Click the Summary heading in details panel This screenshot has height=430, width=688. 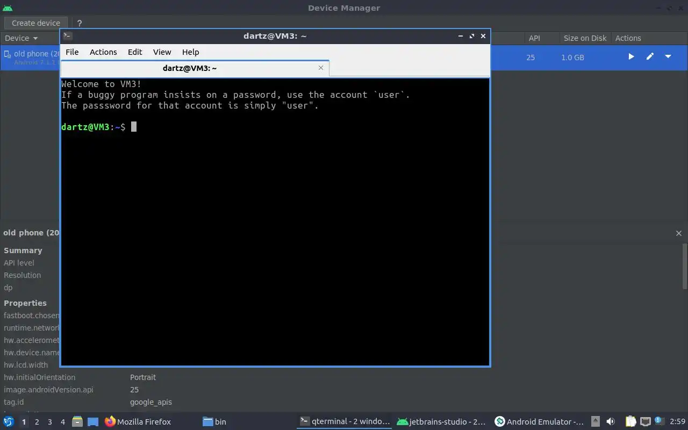click(23, 250)
